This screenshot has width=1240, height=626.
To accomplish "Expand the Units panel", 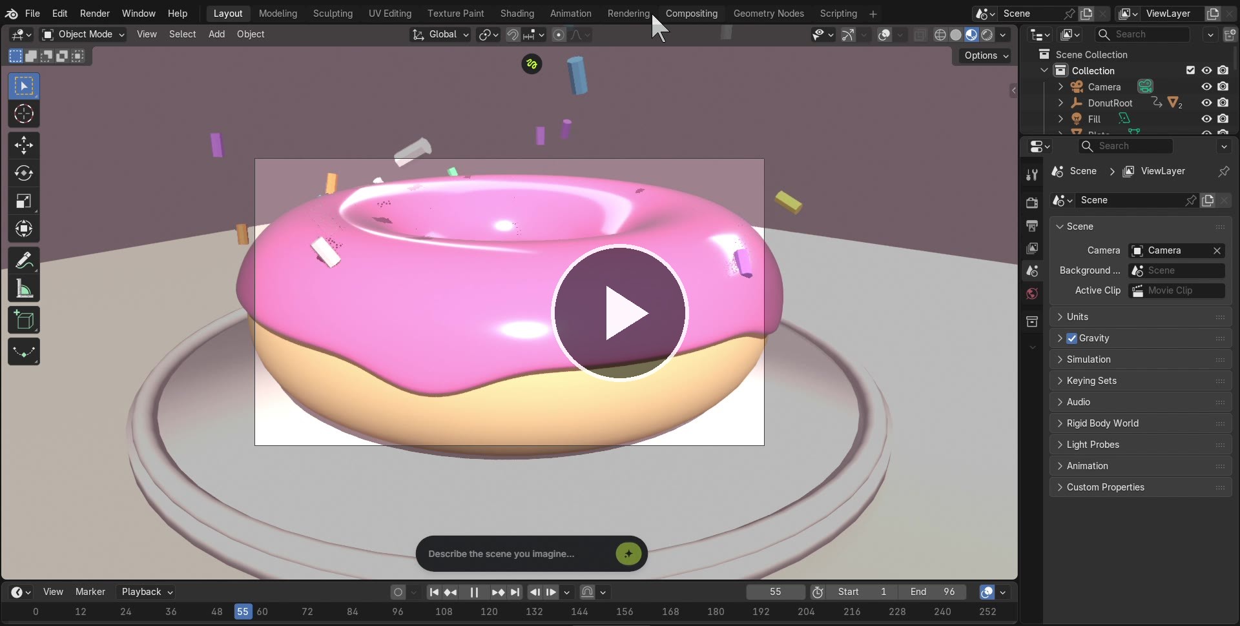I will [x=1141, y=317].
